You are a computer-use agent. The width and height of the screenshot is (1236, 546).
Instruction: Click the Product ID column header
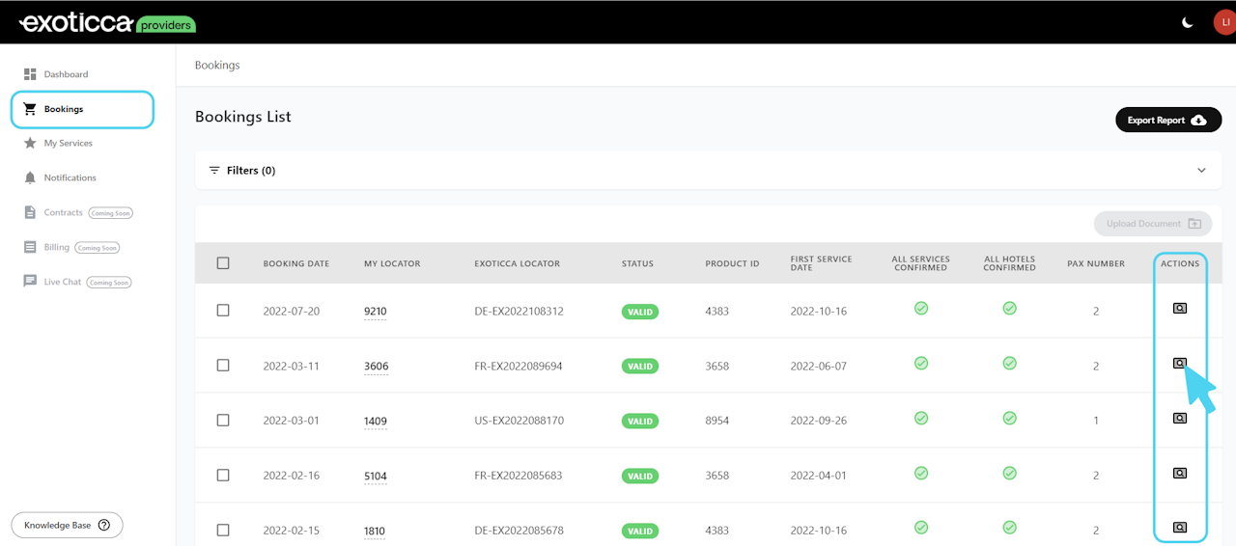point(733,263)
